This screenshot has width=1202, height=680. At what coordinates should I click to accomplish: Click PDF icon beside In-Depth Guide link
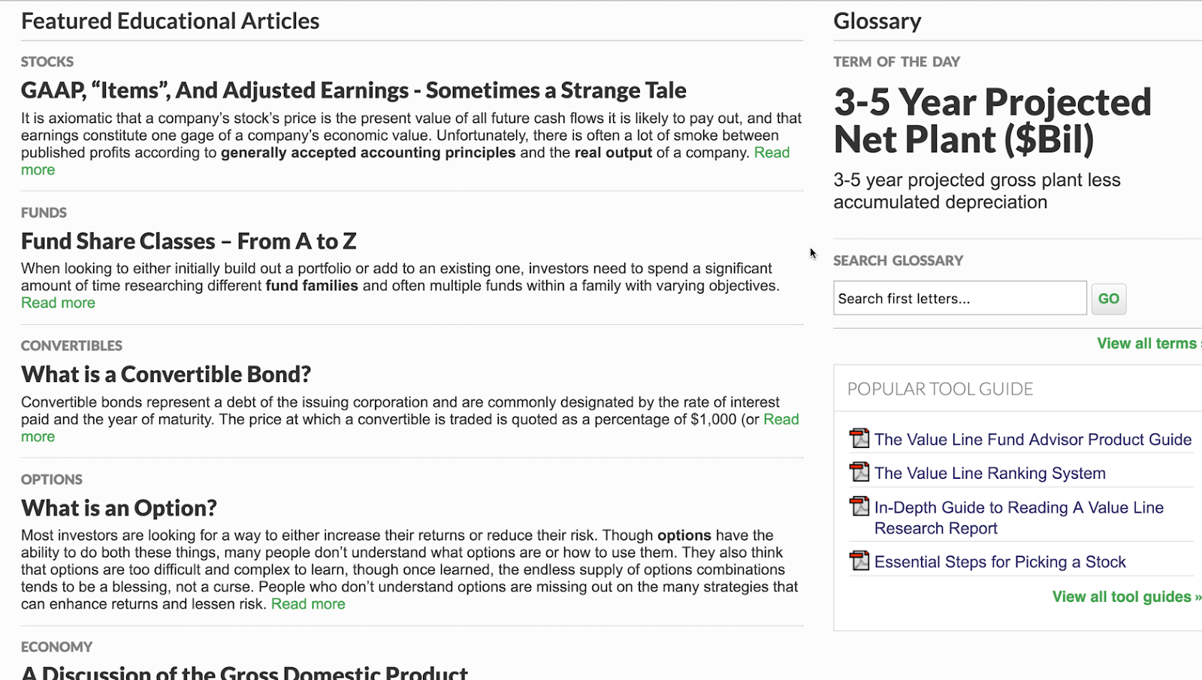coord(859,507)
